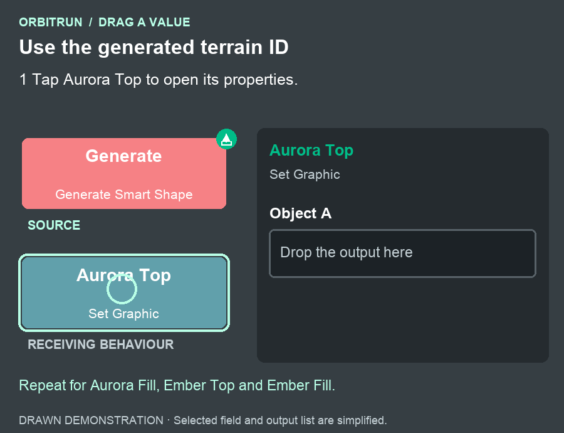564x433 pixels.
Task: Click the 'Use the generated terrain ID' heading
Action: point(154,47)
